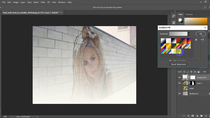This screenshot has height=118, width=210.
Task: Choose the chrome gradient preset
Action: click(x=189, y=46)
